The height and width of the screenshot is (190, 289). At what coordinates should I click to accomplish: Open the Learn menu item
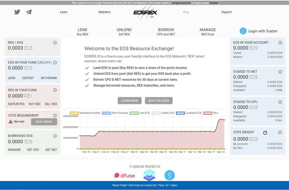click(x=64, y=12)
